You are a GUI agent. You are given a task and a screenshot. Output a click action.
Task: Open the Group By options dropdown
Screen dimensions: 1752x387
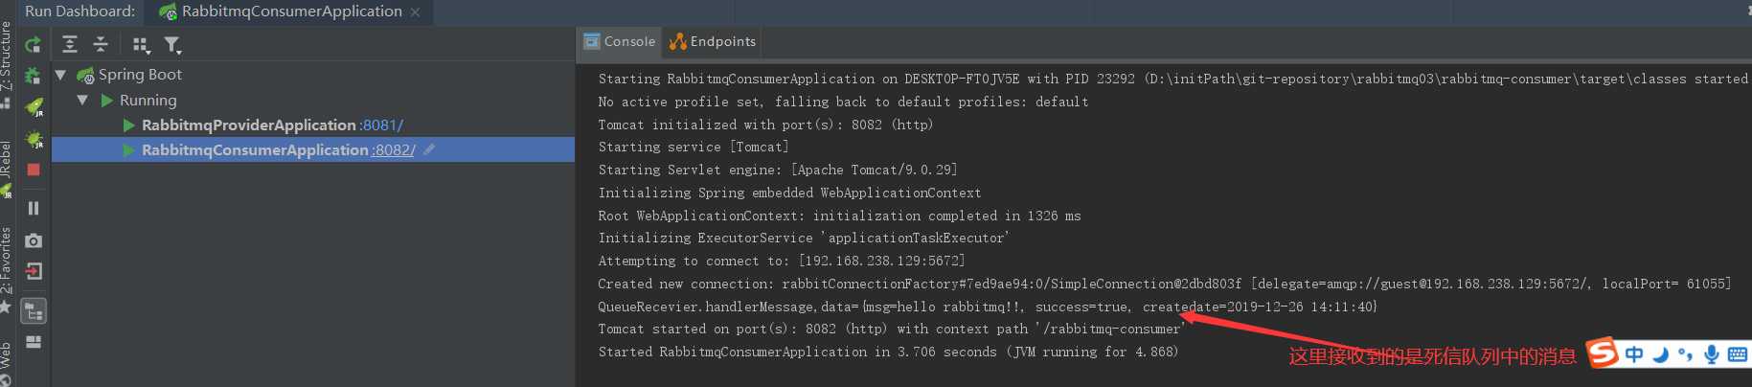[141, 44]
